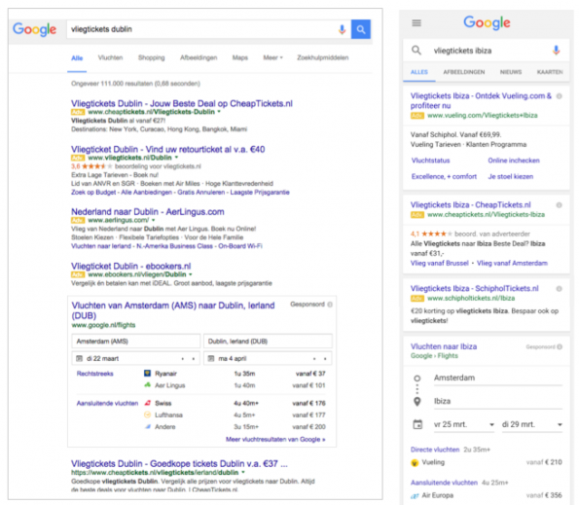This screenshot has width=579, height=505.
Task: Click Aansluitende vluchten on desktop card
Action: (107, 403)
